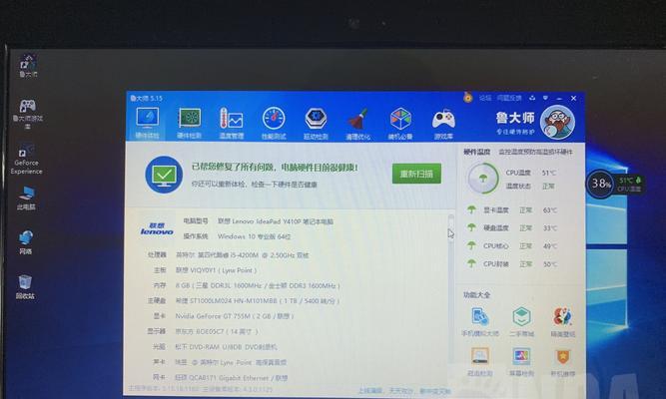Click the floating 38% usage widget
Image resolution: width=666 pixels, height=399 pixels.
[600, 184]
